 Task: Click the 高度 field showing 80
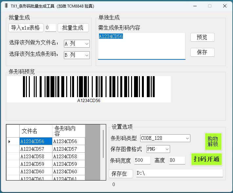(177, 160)
